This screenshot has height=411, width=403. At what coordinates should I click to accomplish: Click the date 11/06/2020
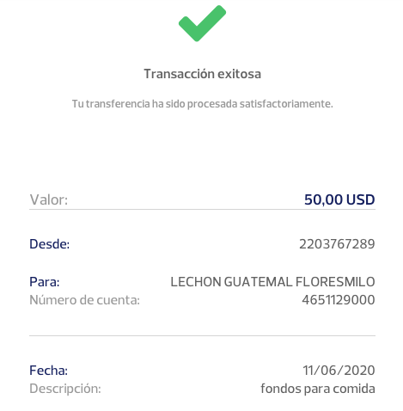coord(339,371)
